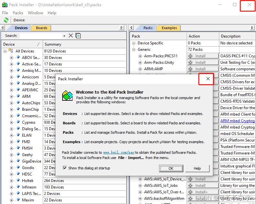The height and width of the screenshot is (204, 256).
Task: Confirm the welcome dialog with OK
Action: [x=171, y=168]
